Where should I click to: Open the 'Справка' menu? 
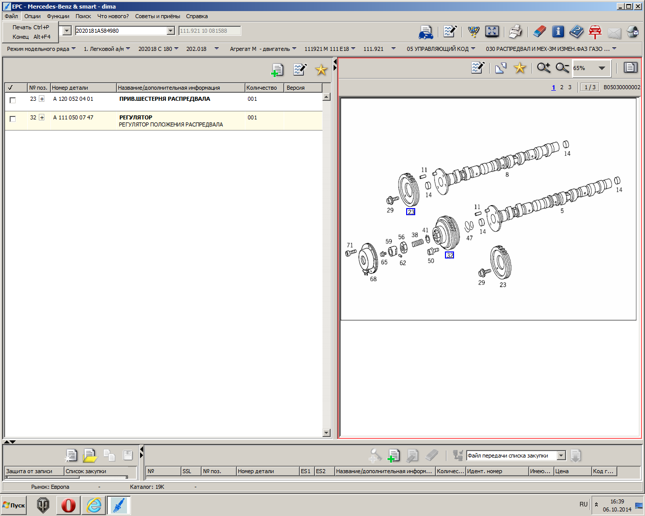click(x=197, y=16)
